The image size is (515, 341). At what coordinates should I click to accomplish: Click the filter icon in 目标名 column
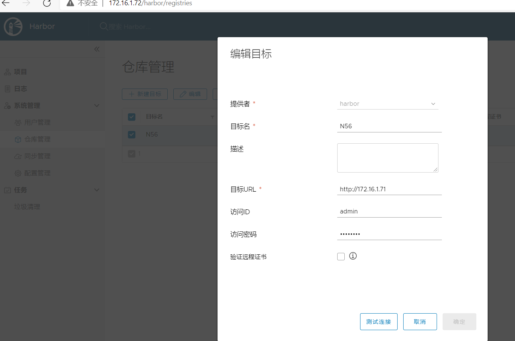click(x=212, y=117)
